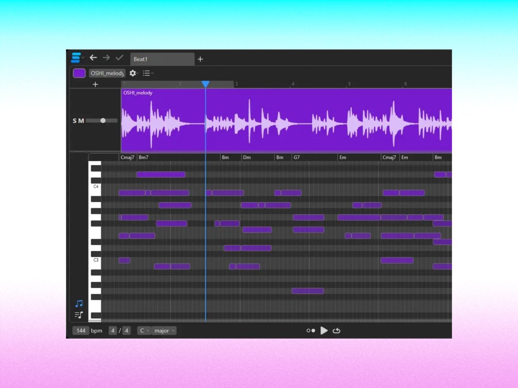Select the OSHI_melody audio clip waveform

287,121
